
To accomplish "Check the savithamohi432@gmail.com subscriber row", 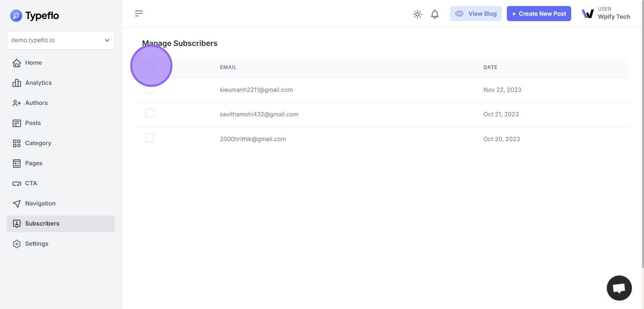I will pos(150,113).
